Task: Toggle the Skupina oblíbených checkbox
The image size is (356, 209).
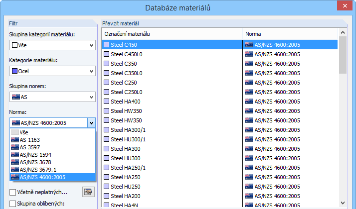Action: pyautogui.click(x=13, y=204)
